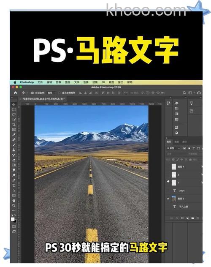Show the 平凡之路 text layer

tap(168, 207)
